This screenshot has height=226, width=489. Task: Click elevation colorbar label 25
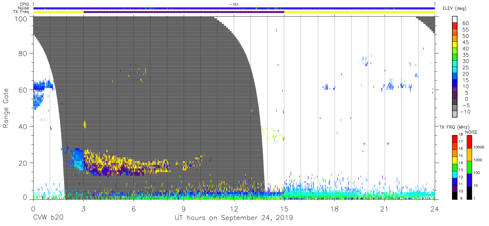click(465, 68)
